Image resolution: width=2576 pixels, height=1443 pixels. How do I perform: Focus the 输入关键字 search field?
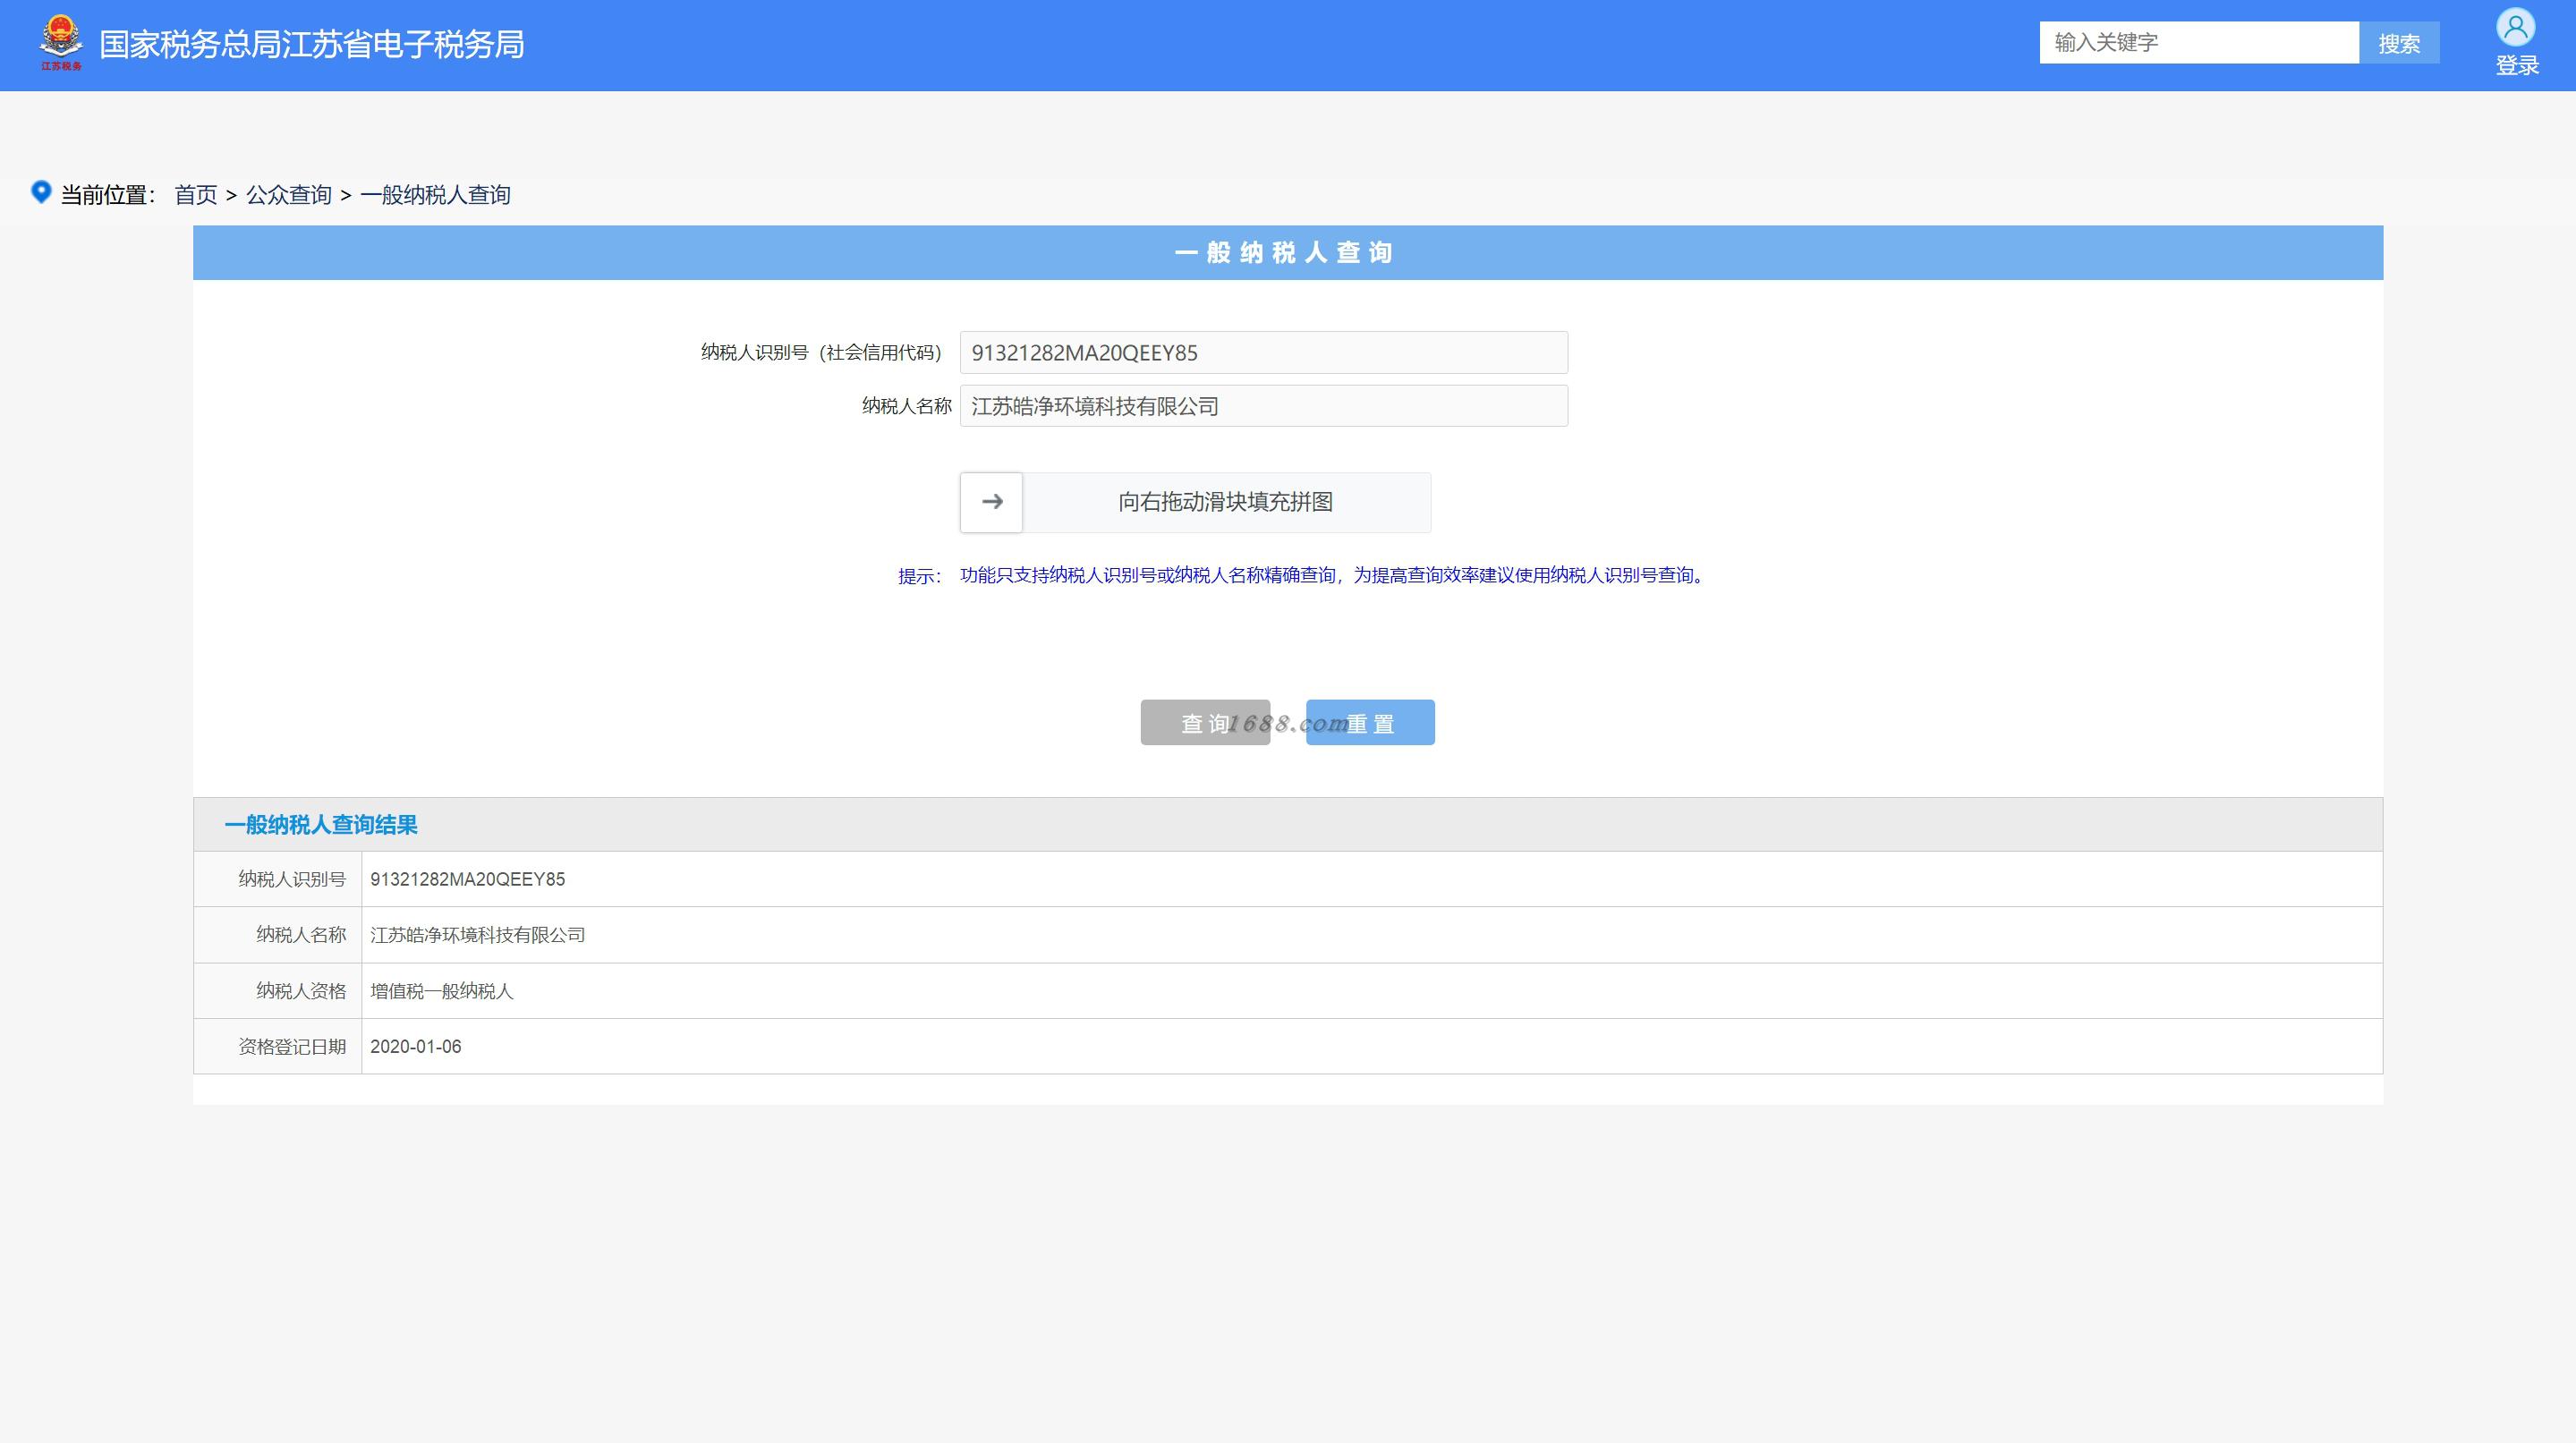click(x=2198, y=43)
